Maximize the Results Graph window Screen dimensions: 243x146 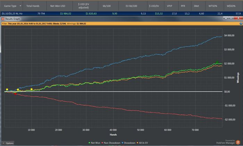(x=231, y=18)
